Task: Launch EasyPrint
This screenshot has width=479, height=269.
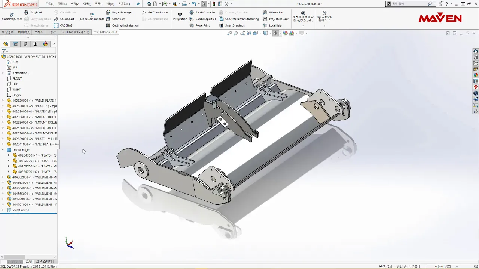Action: click(33, 12)
